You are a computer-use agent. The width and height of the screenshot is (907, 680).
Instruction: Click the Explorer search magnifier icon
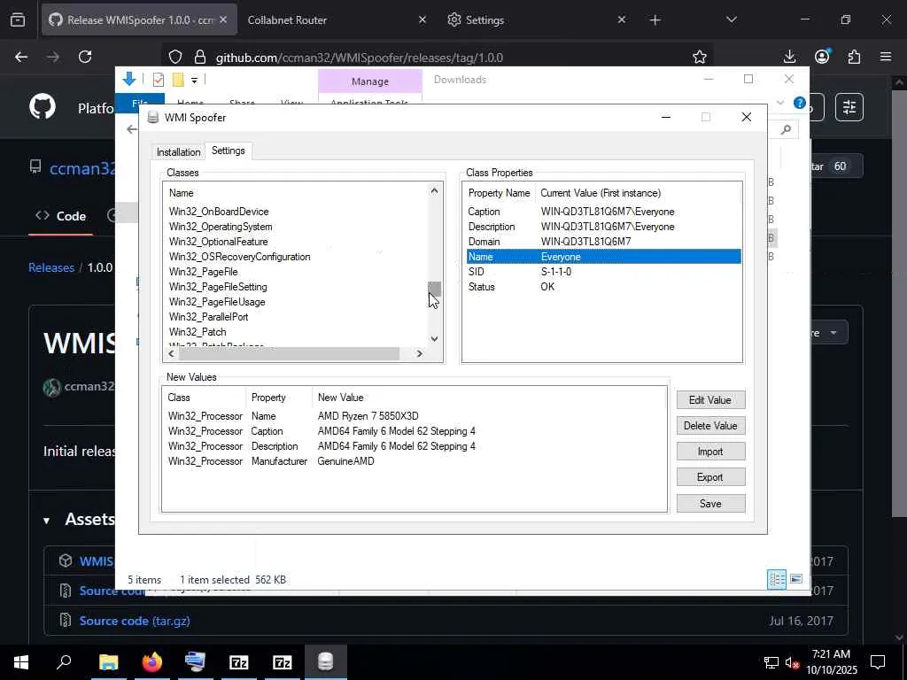click(x=786, y=129)
